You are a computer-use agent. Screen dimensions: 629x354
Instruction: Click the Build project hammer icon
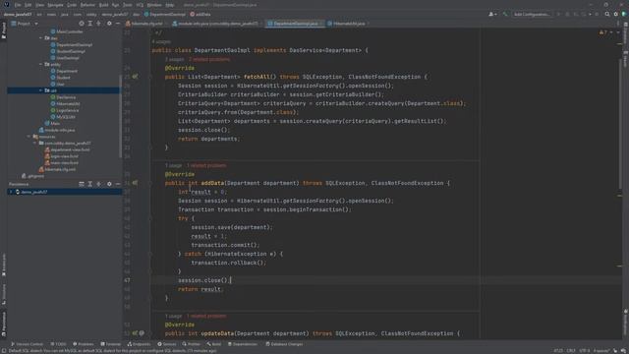coord(504,14)
